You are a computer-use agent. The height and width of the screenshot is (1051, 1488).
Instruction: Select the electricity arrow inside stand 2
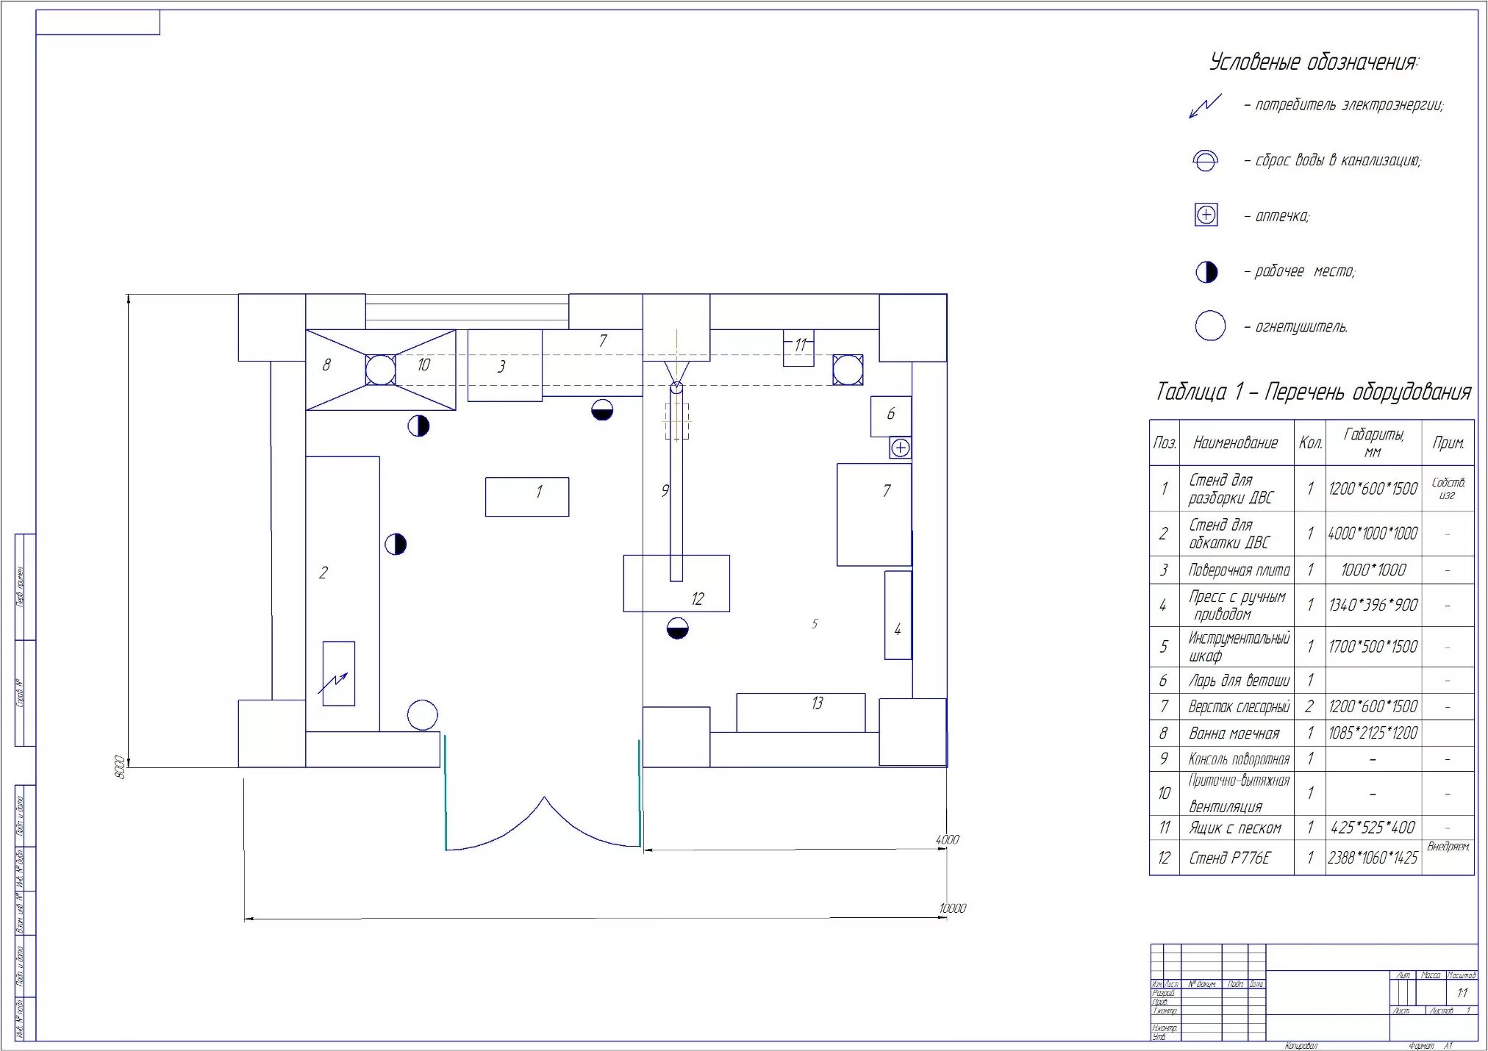point(333,683)
